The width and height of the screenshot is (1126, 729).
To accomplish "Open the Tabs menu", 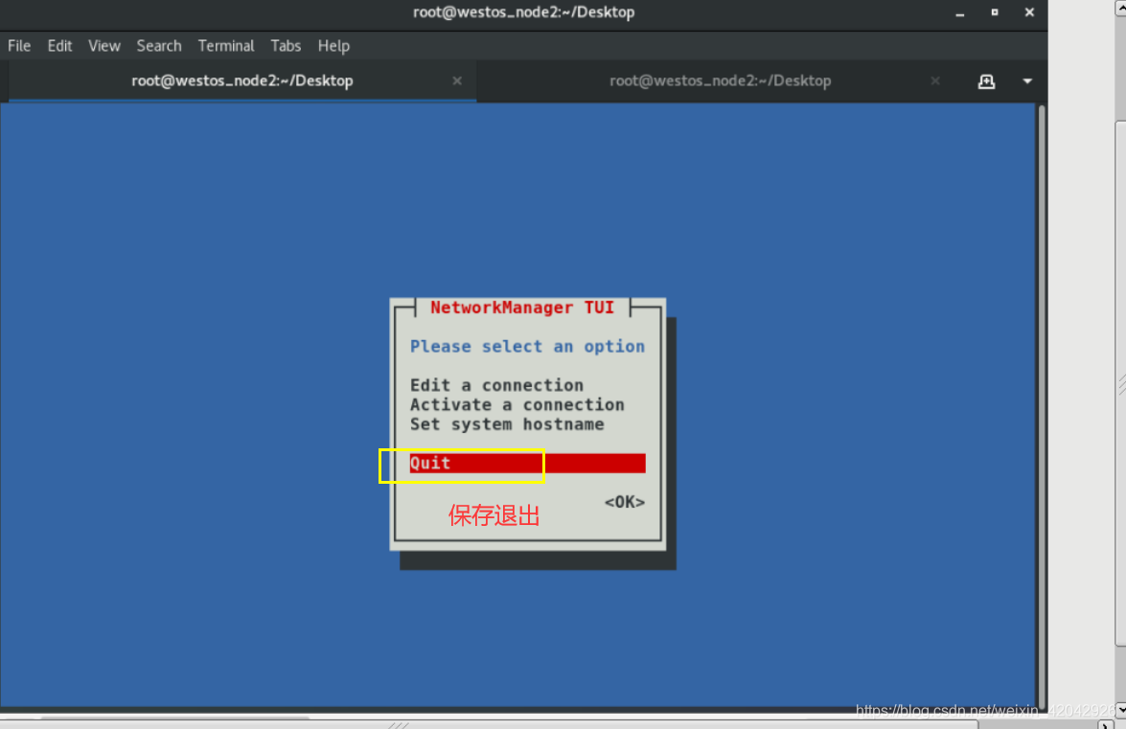I will 286,46.
